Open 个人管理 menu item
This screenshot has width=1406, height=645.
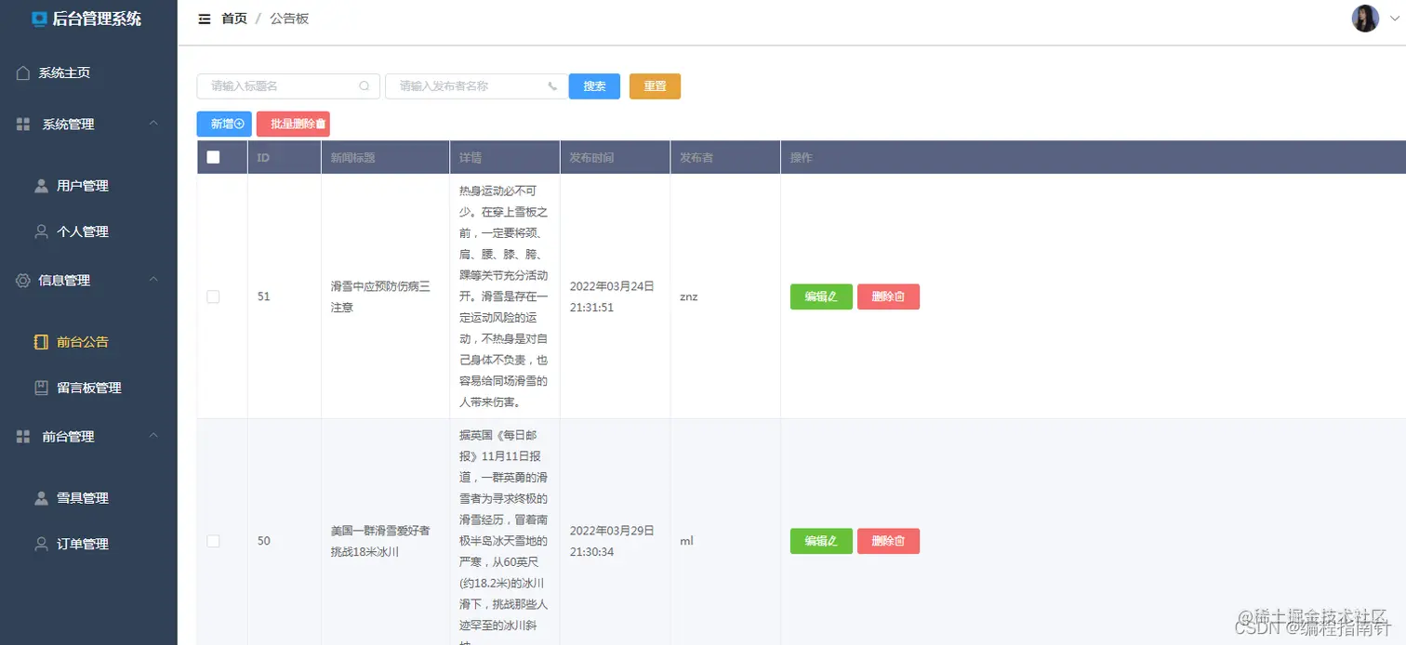click(x=88, y=231)
